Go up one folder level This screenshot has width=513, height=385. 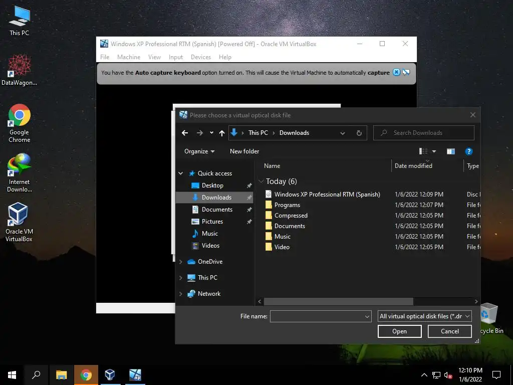tap(222, 133)
